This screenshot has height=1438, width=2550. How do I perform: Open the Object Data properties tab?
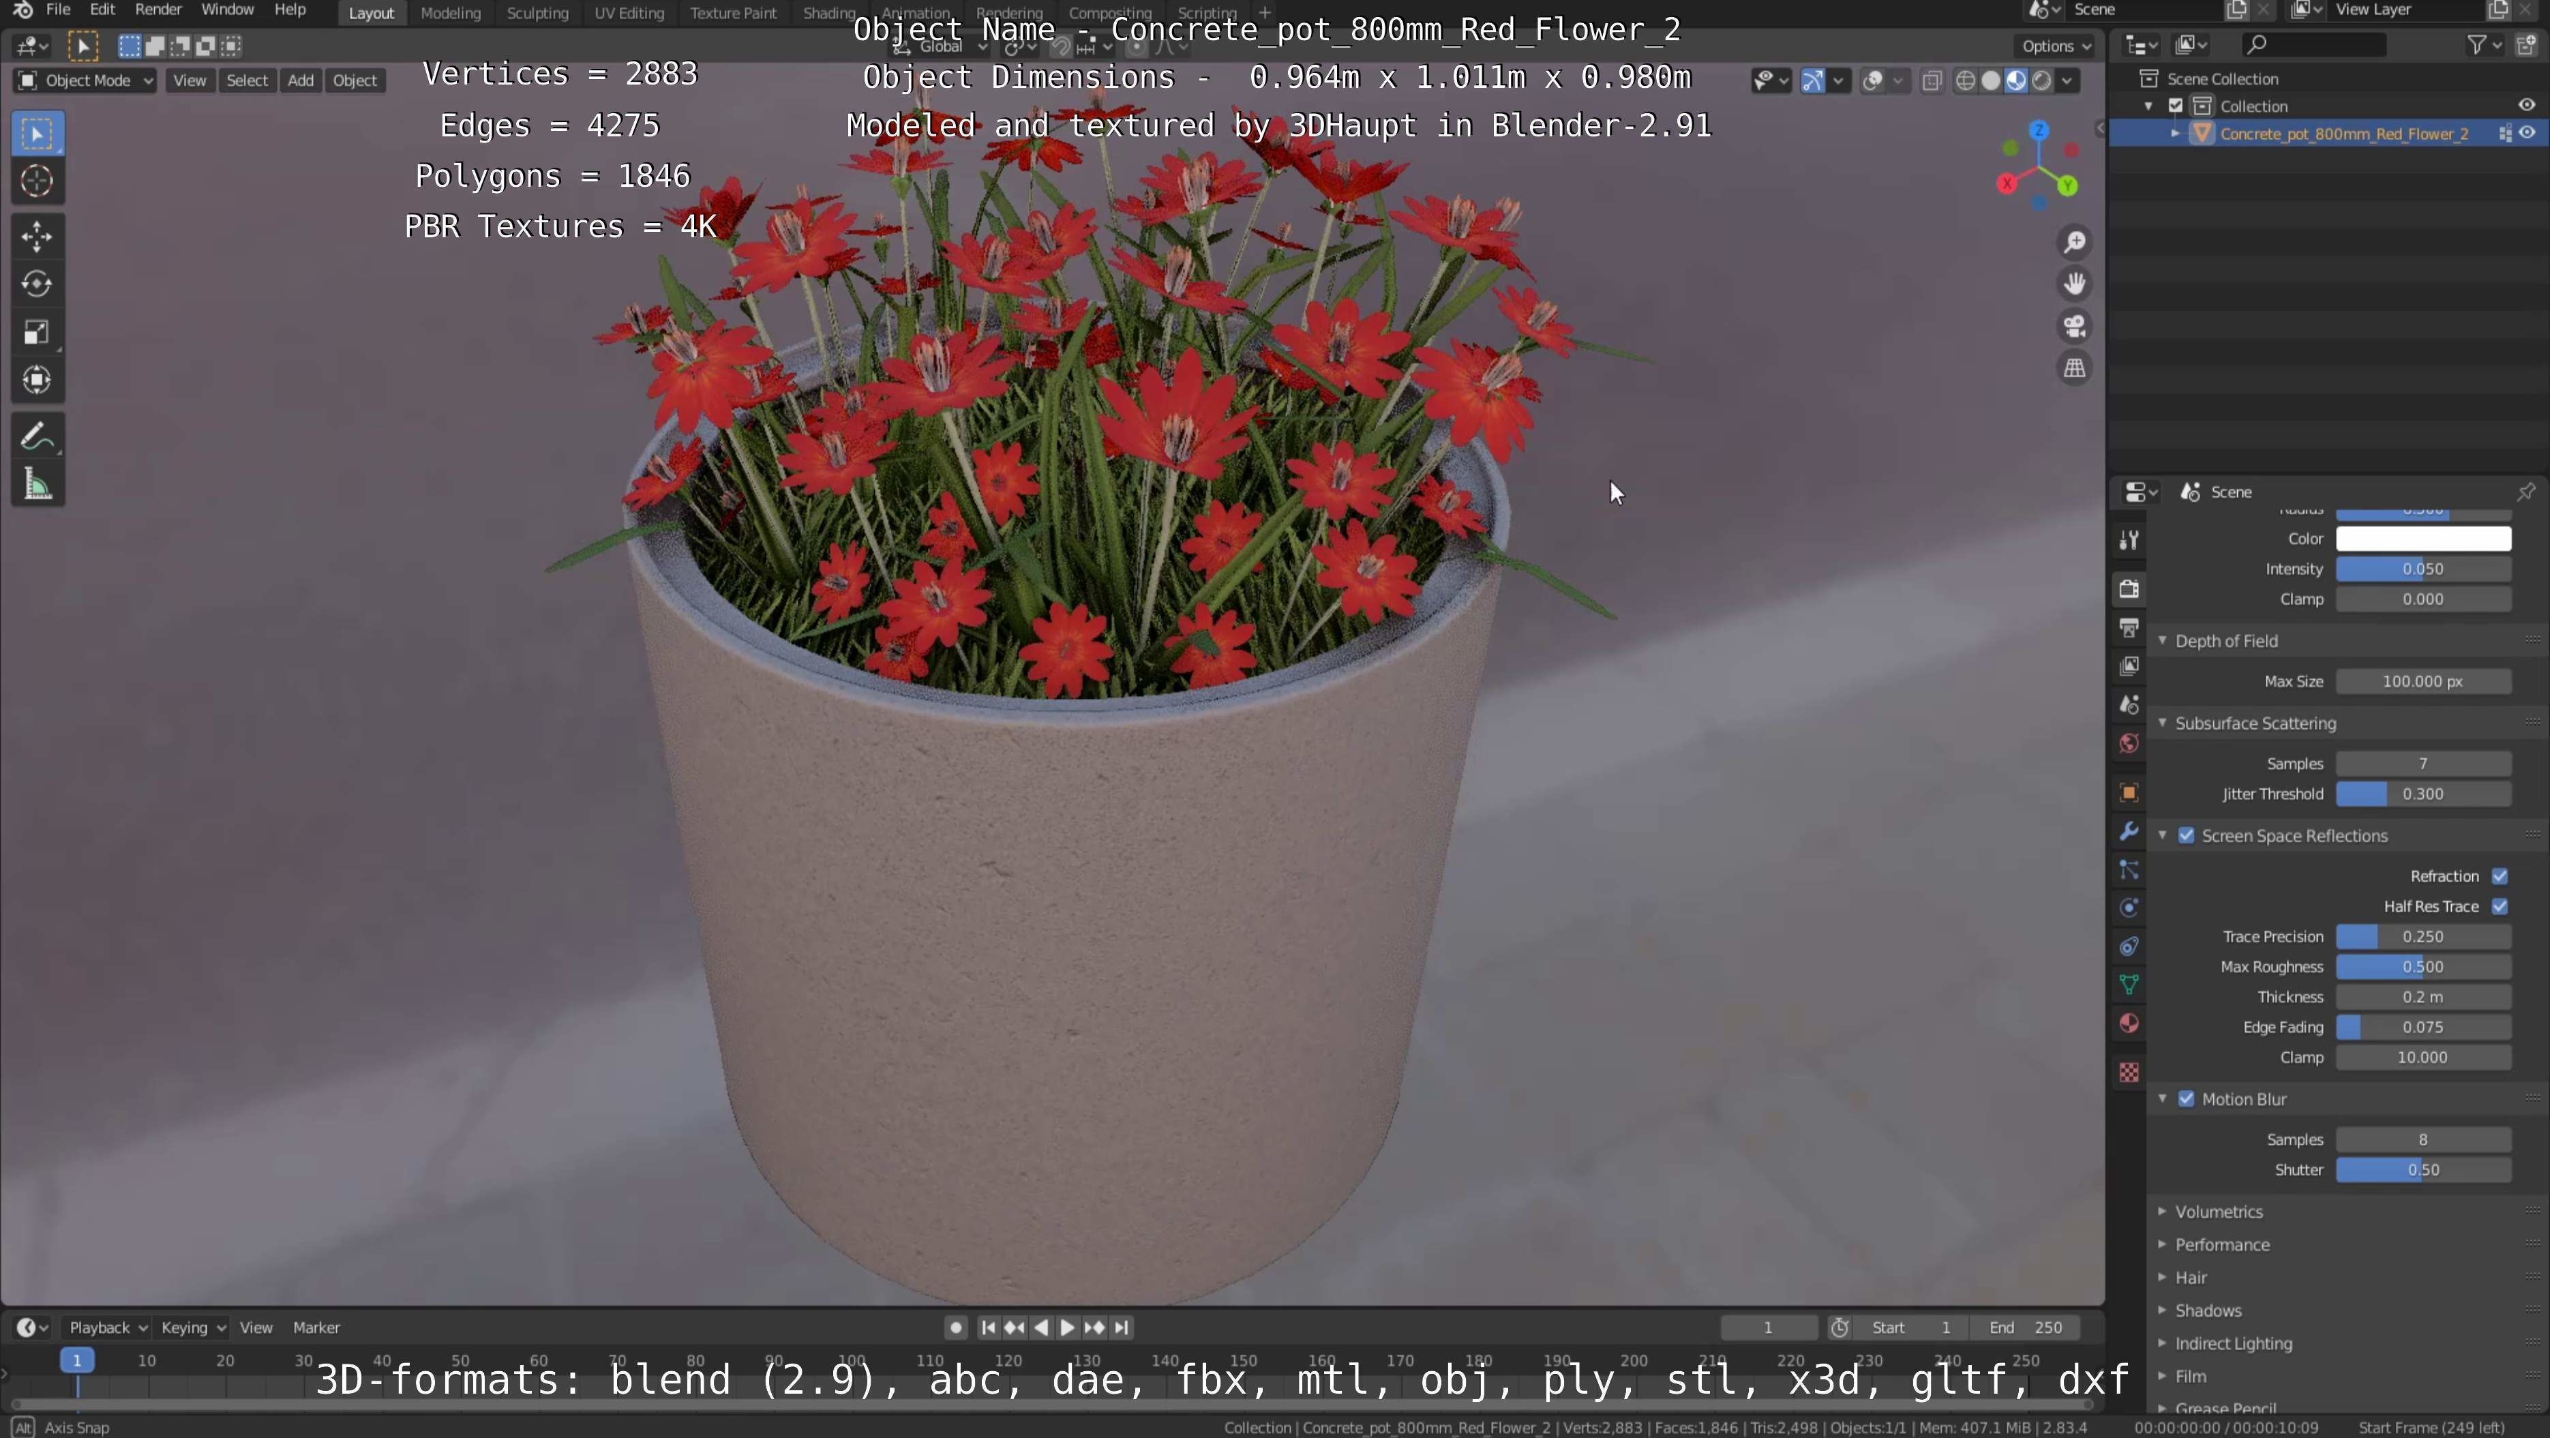2129,985
